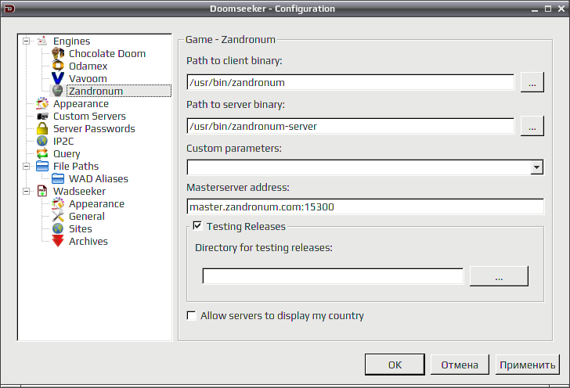570x388 pixels.
Task: Click the File Paths folder icon
Action: tap(42, 166)
